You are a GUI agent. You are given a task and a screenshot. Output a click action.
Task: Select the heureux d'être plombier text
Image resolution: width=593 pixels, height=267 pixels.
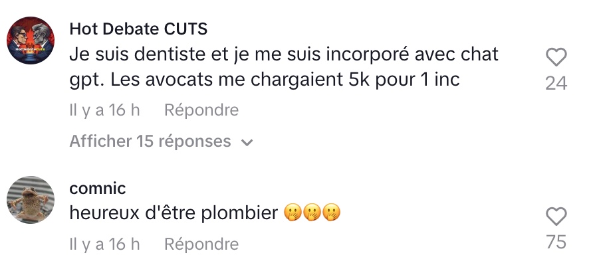[x=174, y=213]
